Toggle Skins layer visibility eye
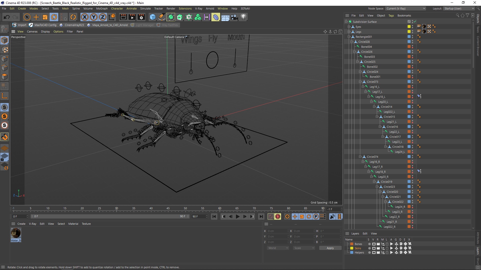481x270 pixels. pos(374,248)
